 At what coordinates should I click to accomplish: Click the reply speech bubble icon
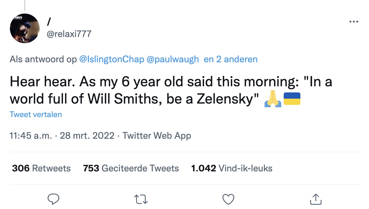(x=53, y=199)
